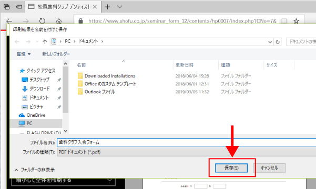Sort by 更新日時 column header
This screenshot has width=316, height=189.
click(x=185, y=65)
